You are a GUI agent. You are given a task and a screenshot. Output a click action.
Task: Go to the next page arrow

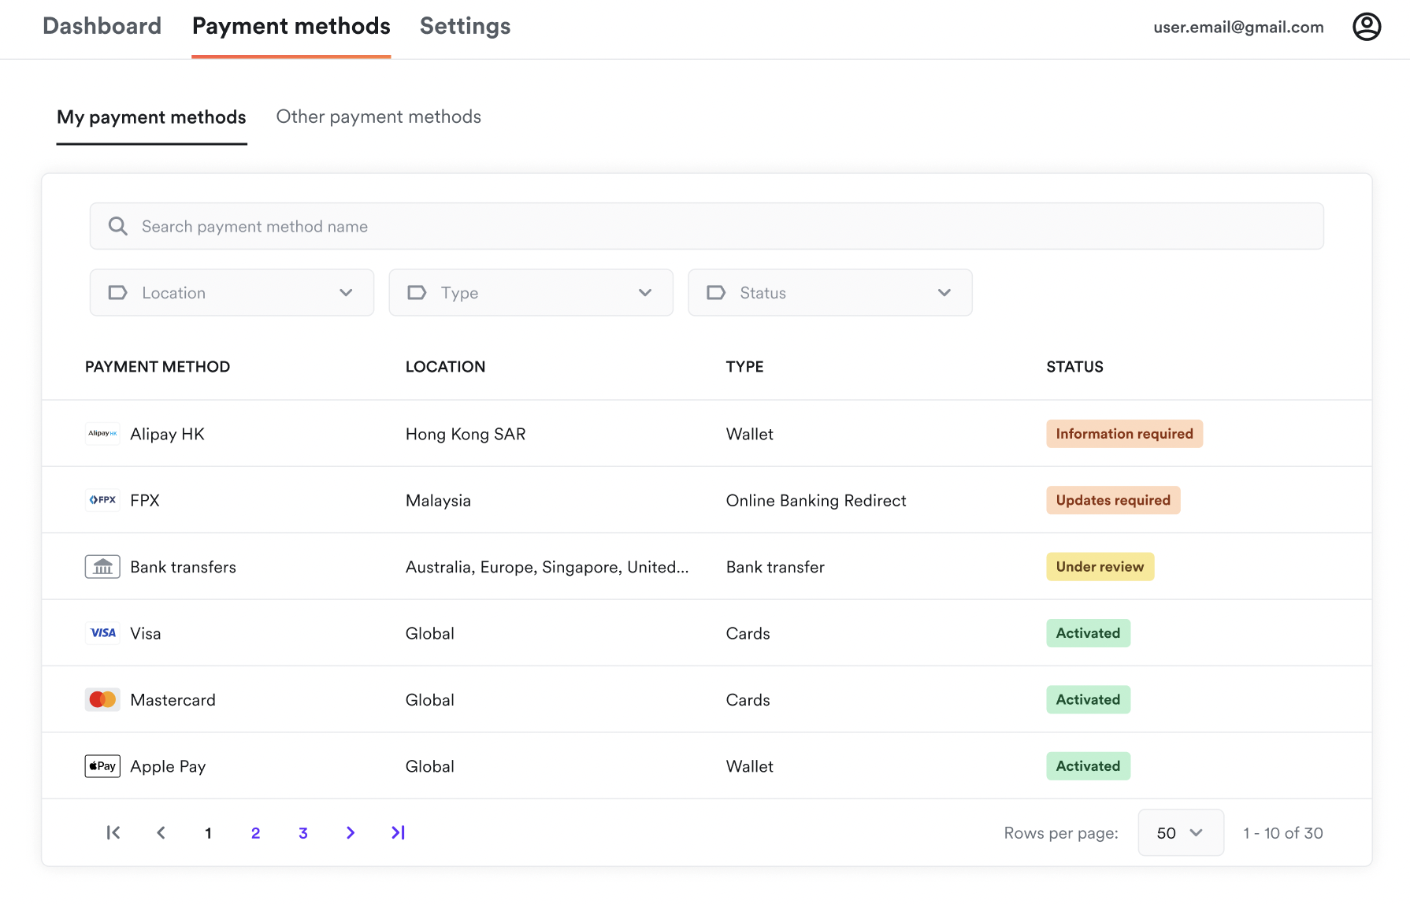pos(351,832)
